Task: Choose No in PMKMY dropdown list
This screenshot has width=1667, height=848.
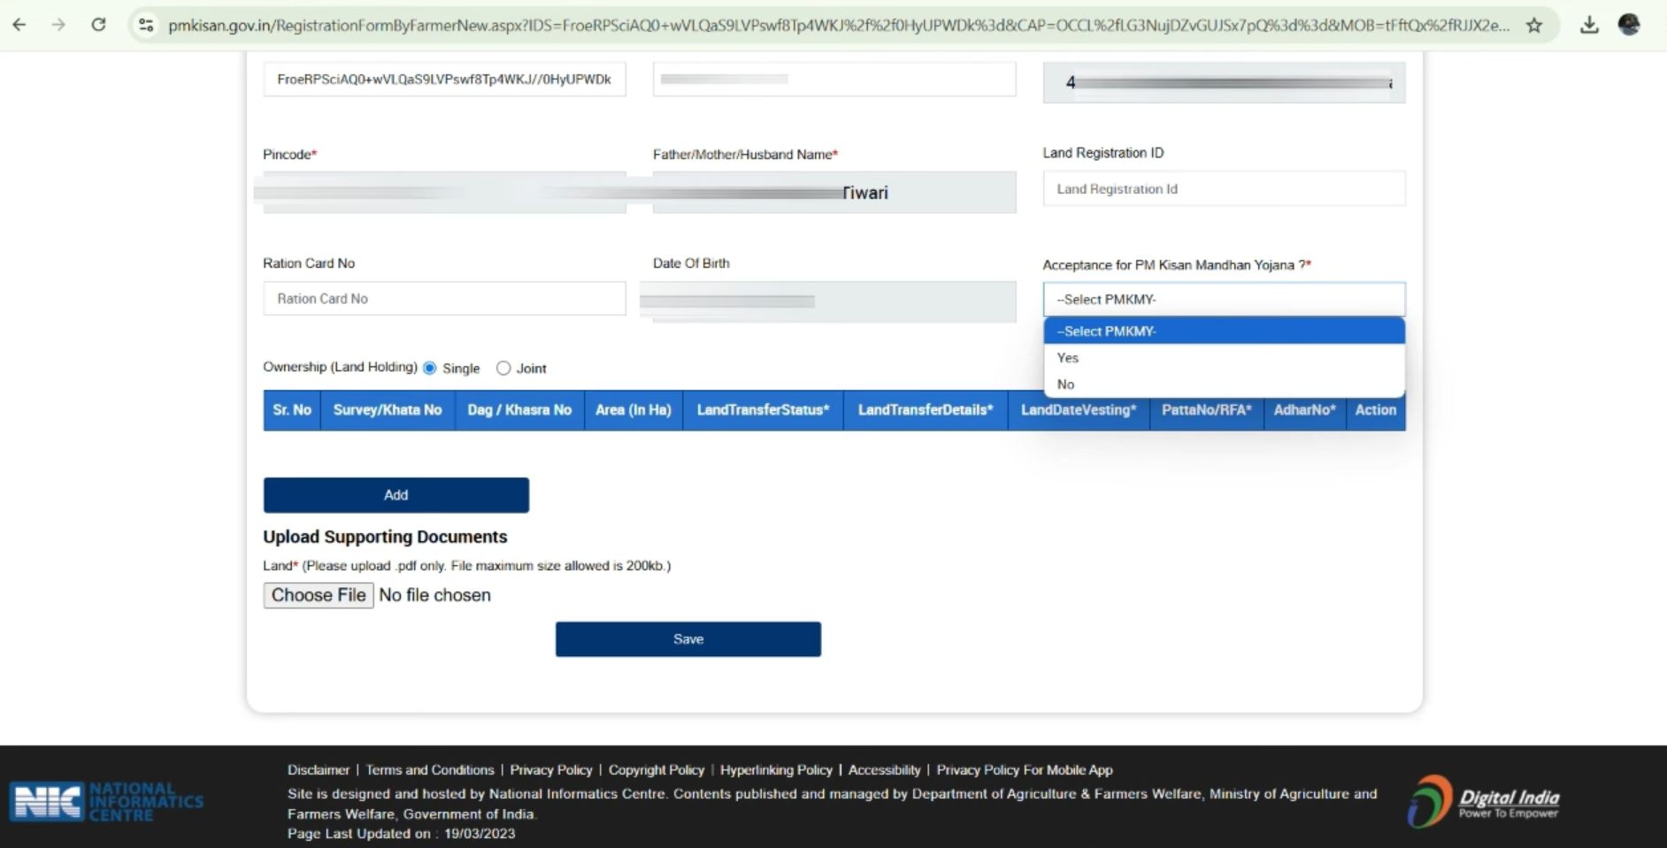Action: click(x=1065, y=385)
